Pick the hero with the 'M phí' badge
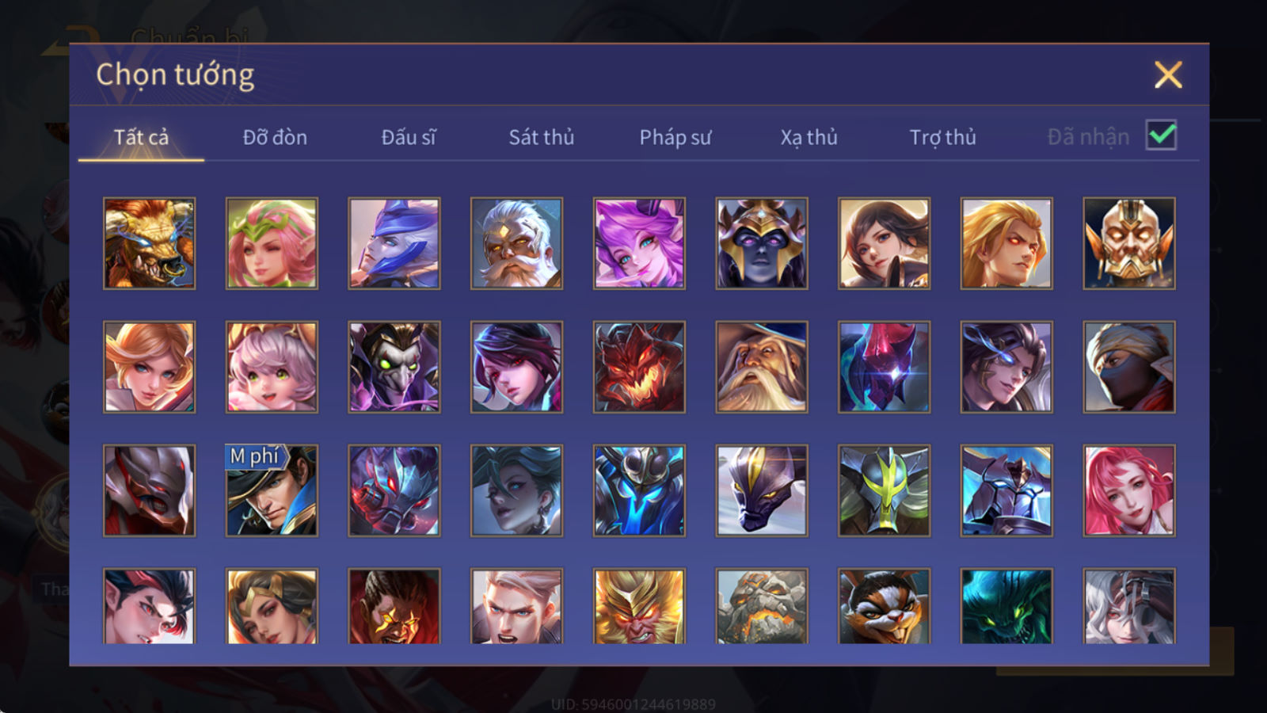 (x=272, y=490)
